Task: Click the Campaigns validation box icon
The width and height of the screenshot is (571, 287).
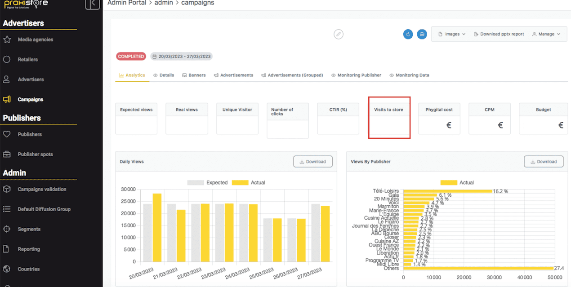Action: [7, 189]
